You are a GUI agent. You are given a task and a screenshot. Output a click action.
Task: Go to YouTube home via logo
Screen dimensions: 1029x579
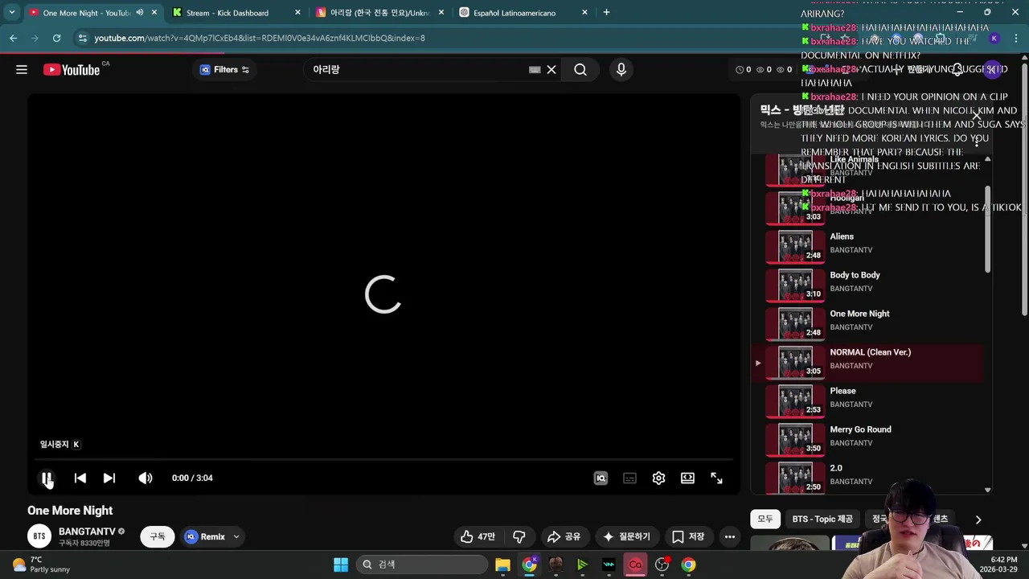pos(72,70)
